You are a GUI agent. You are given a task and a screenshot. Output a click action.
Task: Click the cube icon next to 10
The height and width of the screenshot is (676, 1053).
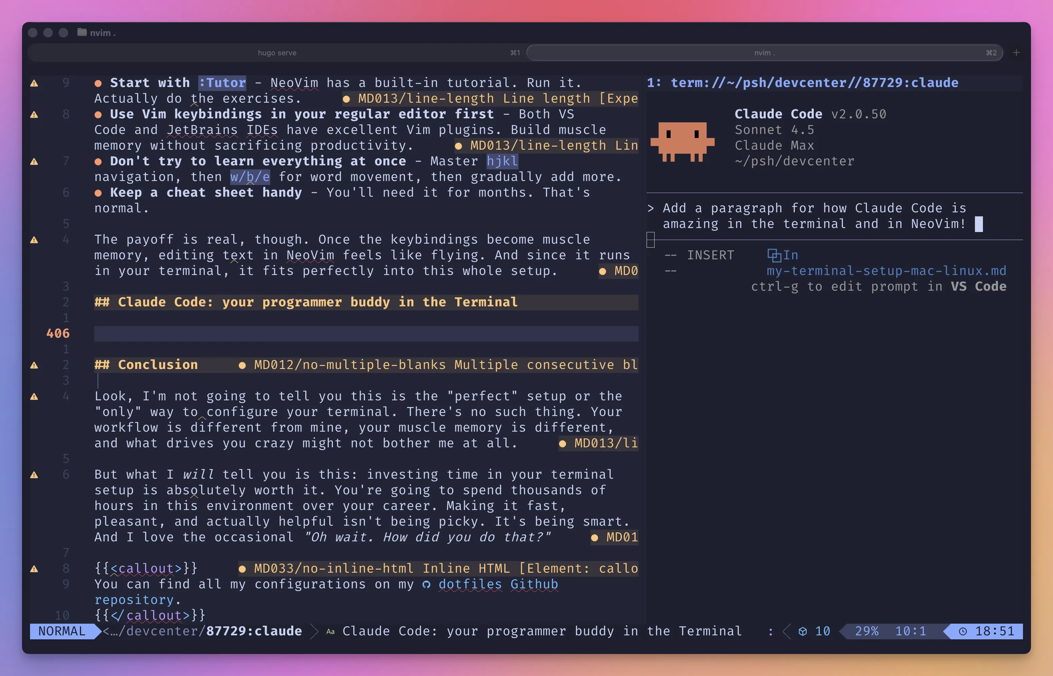pos(803,631)
